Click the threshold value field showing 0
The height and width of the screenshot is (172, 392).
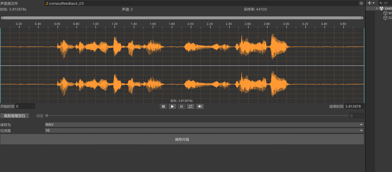357,116
